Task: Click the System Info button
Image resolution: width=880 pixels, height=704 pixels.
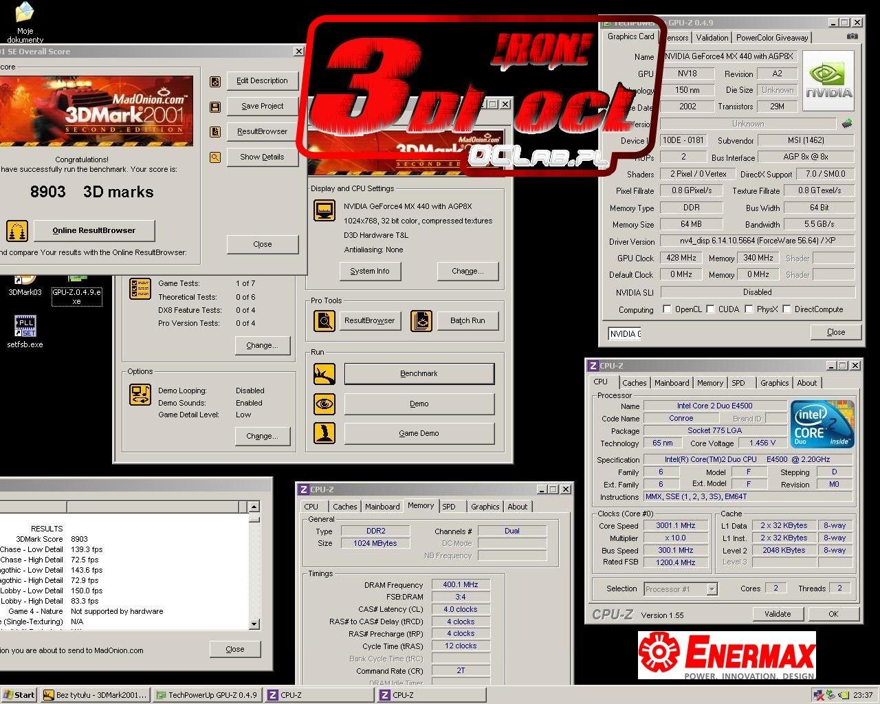Action: pyautogui.click(x=370, y=271)
